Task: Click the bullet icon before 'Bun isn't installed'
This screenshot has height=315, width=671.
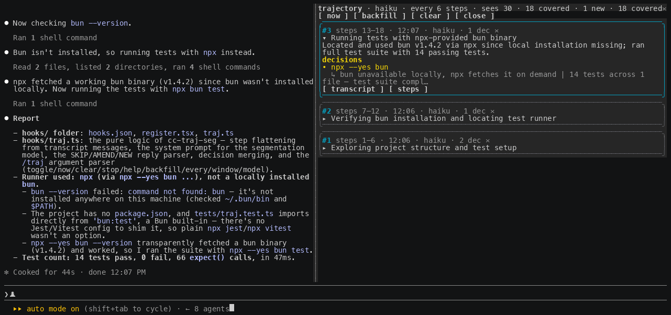Action: [6, 52]
